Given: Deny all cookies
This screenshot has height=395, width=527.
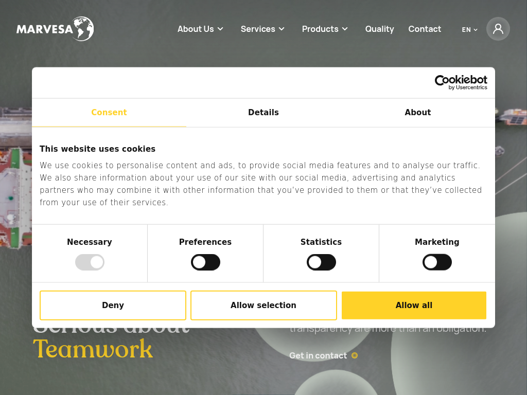Looking at the screenshot, I should pos(113,306).
